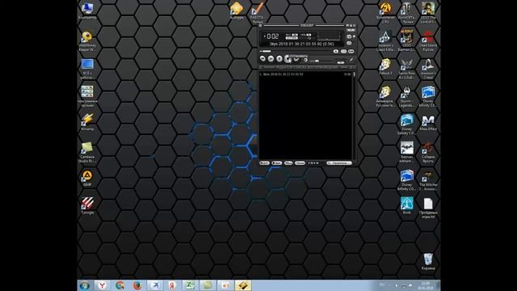Open the Tunngle desktop shortcut
Image resolution: width=517 pixels, height=291 pixels.
click(87, 205)
